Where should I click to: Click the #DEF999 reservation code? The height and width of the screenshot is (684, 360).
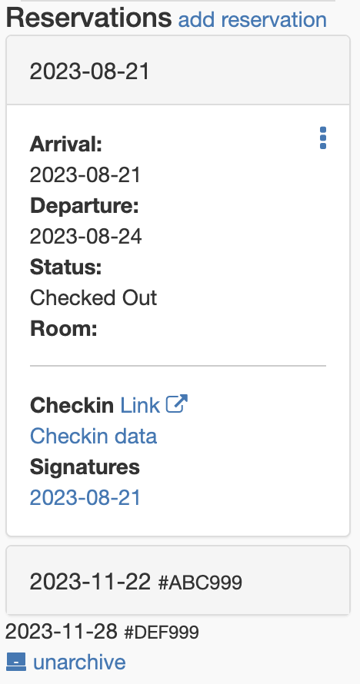162,632
